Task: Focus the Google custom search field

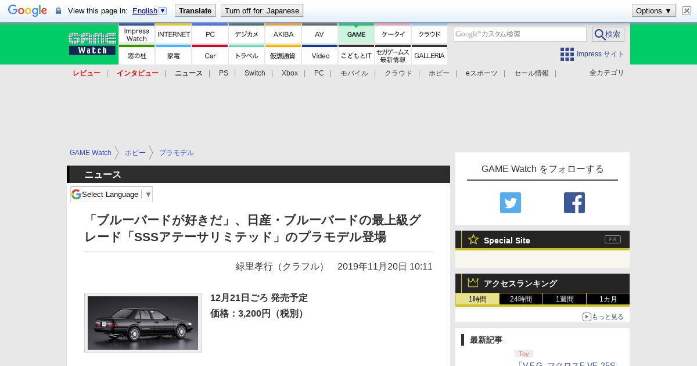Action: 520,34
